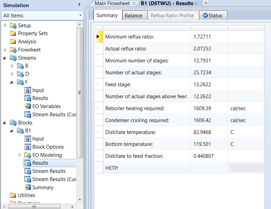Click the Block Options icon under B1
The height and width of the screenshot is (209, 271).
[28, 147]
